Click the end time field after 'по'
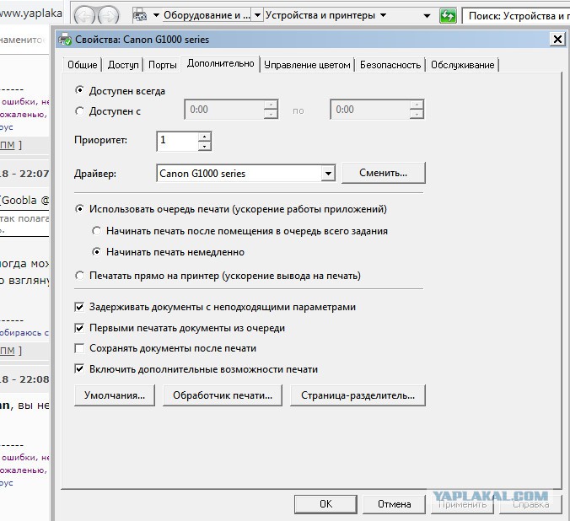The image size is (570, 521). [370, 110]
